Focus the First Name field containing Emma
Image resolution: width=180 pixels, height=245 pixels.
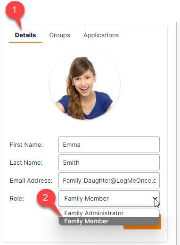(109, 144)
